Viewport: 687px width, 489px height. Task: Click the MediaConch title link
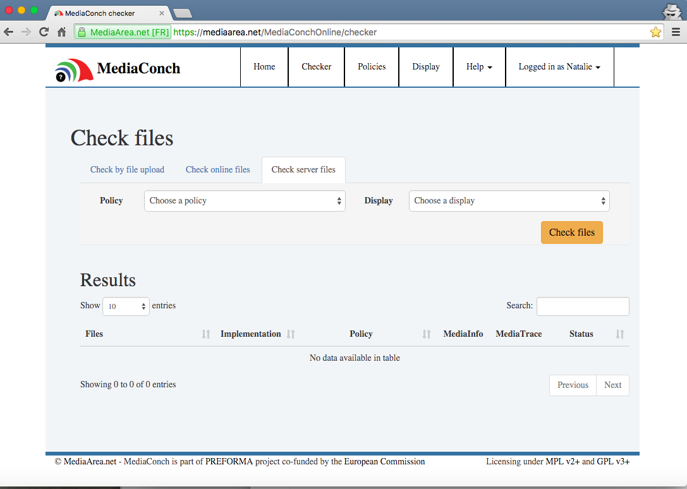point(138,68)
